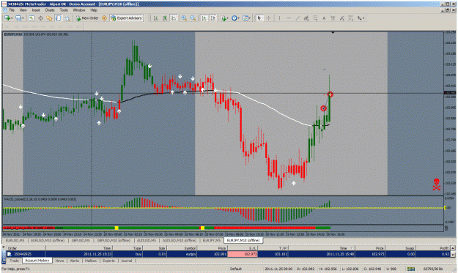Toggle the Chart Shift icon

(x=213, y=18)
